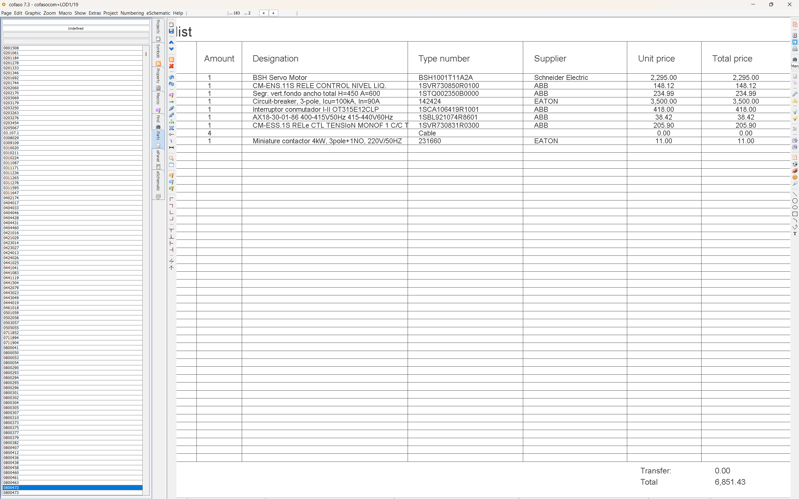Click the purple flag macro icon in toolbar
The width and height of the screenshot is (799, 499).
click(x=171, y=95)
